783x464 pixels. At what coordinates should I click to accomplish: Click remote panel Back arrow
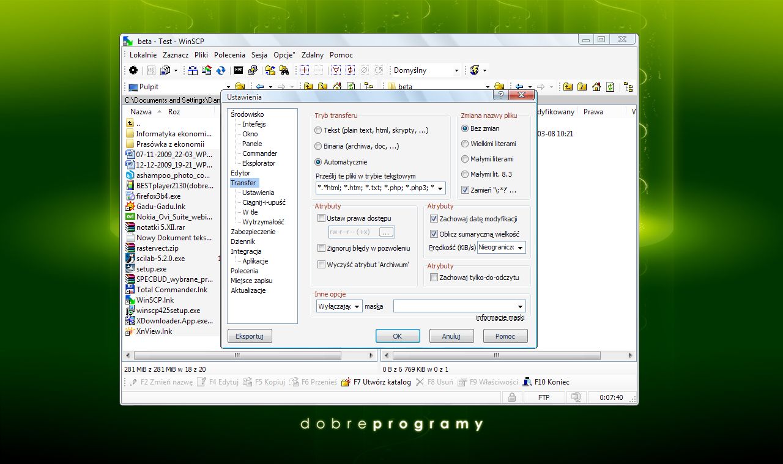pos(519,87)
